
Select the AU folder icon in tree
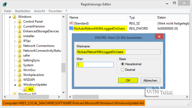(x=25, y=89)
